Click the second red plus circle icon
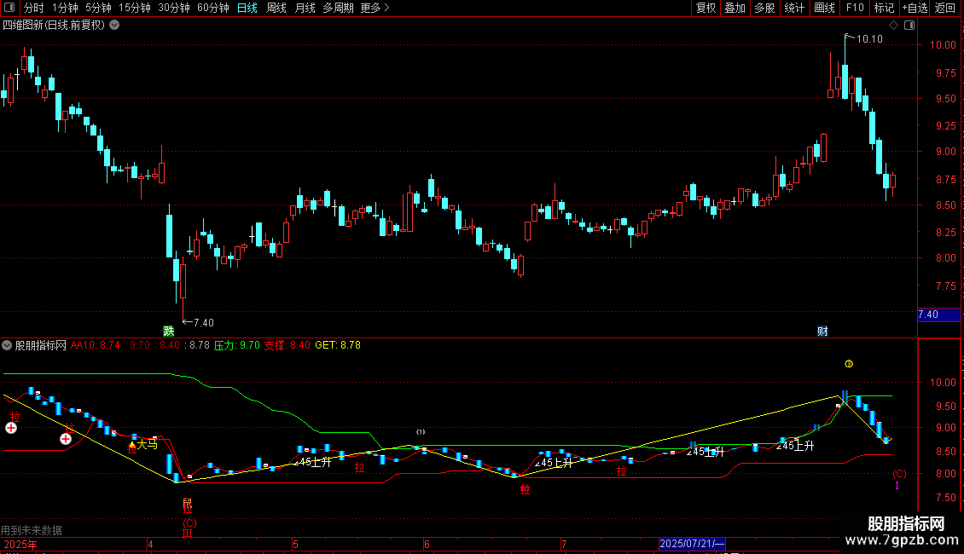964x554 pixels. pyautogui.click(x=65, y=439)
